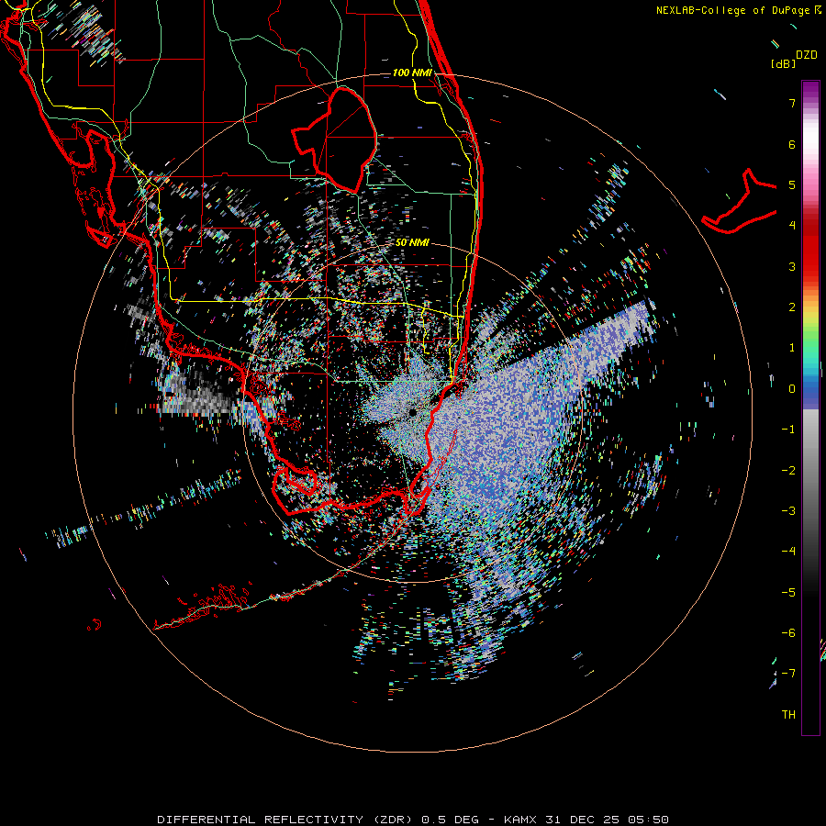Click scale value -2 on legend
Screen dimensions: 826x826
coord(788,471)
